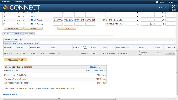The width and height of the screenshot is (178, 100).
Task: Click Sick Leave Available Balance row
Action: (55, 79)
